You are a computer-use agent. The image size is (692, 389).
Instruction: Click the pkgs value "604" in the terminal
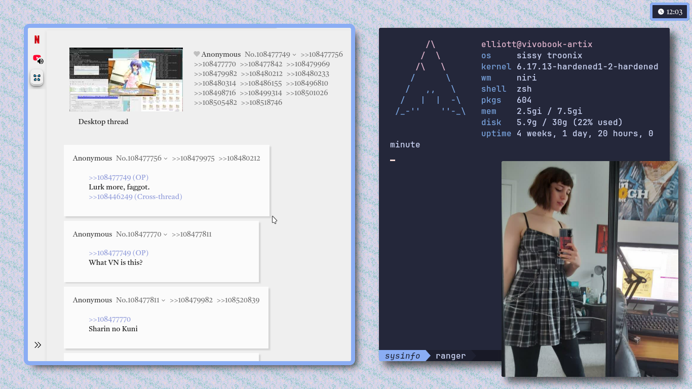point(524,100)
